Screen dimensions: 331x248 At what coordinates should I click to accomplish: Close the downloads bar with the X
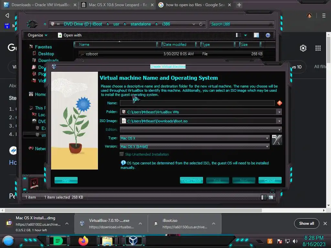tap(325, 223)
